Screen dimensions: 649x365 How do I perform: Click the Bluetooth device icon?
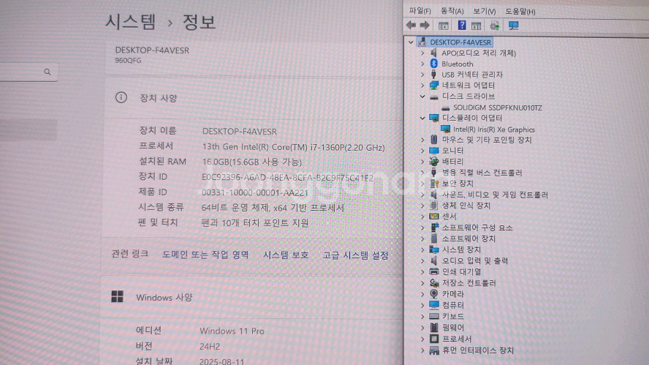coord(434,64)
